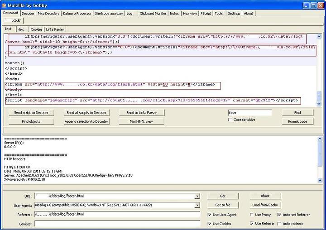Expand the User Agent dropdown arrow
The height and width of the screenshot is (230, 326).
point(197,205)
